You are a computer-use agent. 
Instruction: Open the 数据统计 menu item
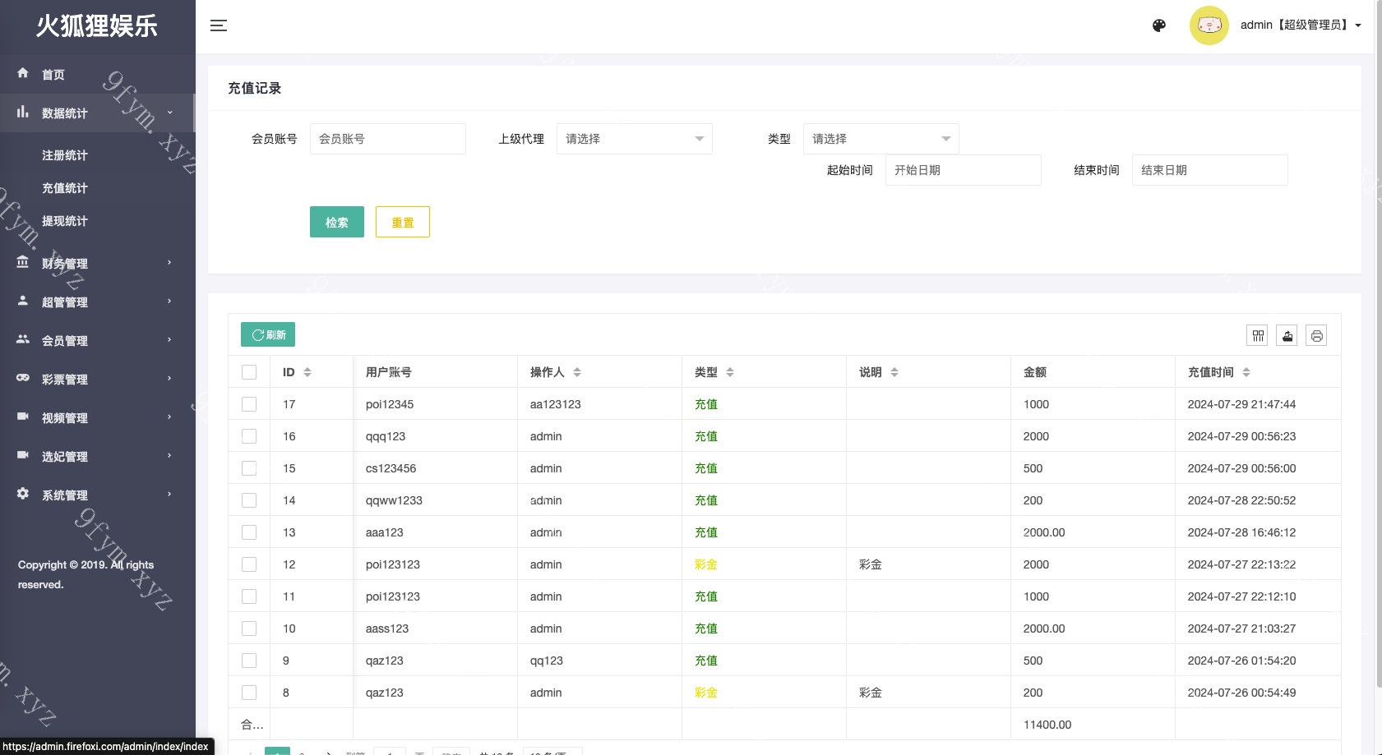97,113
